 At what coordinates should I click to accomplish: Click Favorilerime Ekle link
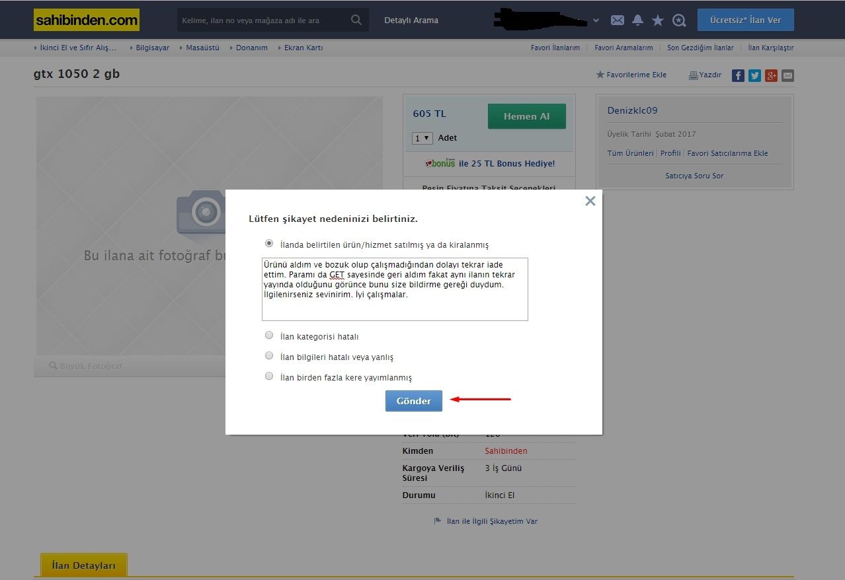(631, 75)
